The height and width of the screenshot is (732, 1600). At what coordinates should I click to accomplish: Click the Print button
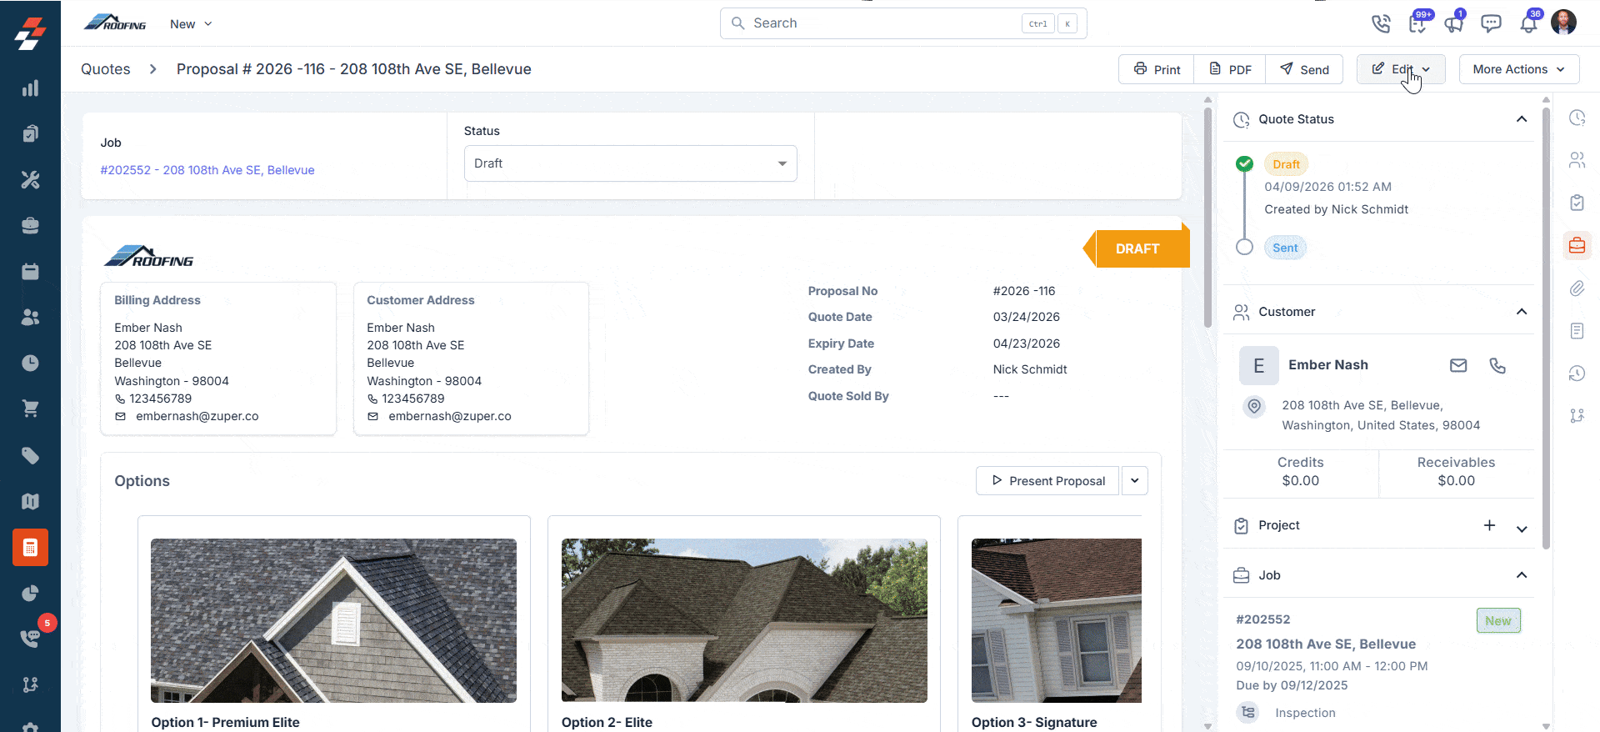point(1157,69)
